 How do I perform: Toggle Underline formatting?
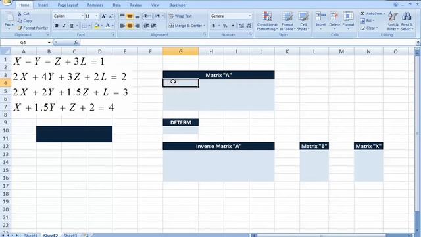coord(72,26)
